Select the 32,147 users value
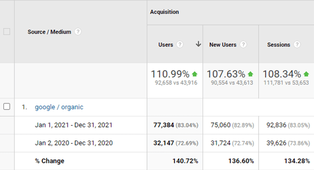Viewport: 314px width, 170px height. [x=164, y=143]
